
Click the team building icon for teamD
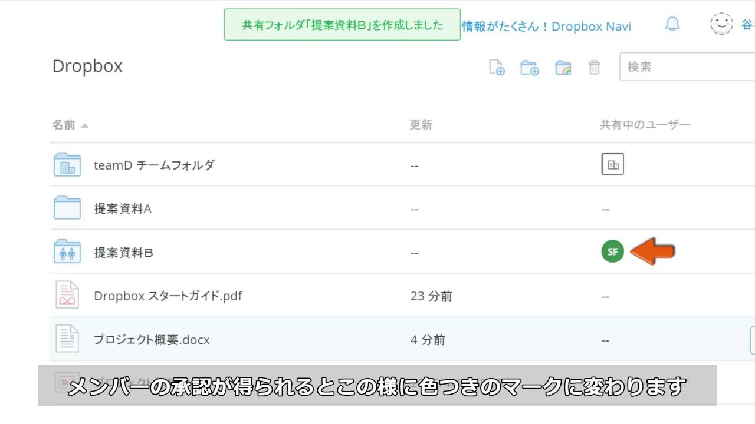613,164
